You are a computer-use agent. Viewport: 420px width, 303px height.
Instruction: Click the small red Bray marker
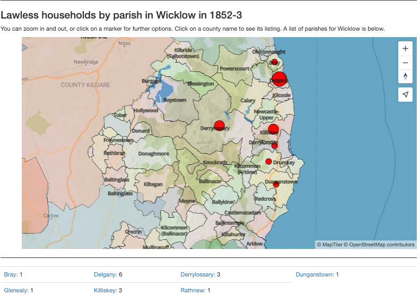click(274, 62)
